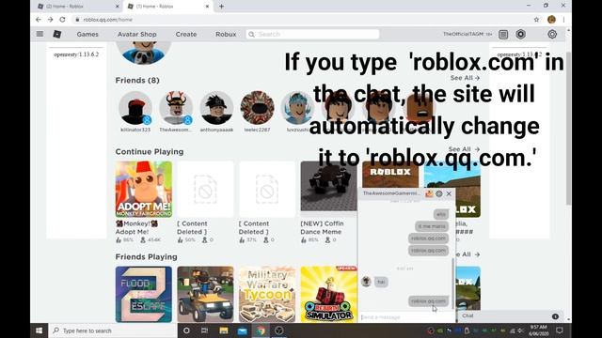Image resolution: width=602 pixels, height=338 pixels.
Task: Click the 'it me mario' chat message
Action: pos(432,226)
